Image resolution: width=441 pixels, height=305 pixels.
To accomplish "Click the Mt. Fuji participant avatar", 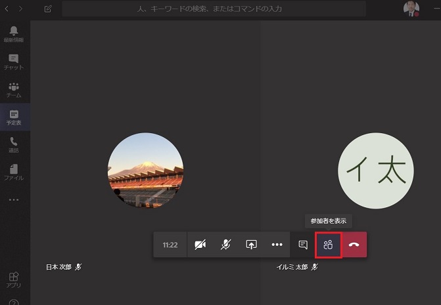I will (146, 171).
